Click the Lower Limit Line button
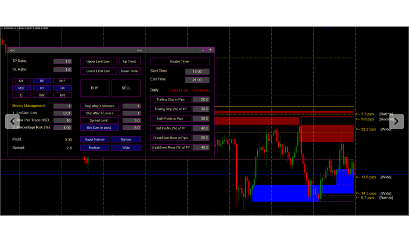409x242 pixels. [x=98, y=71]
